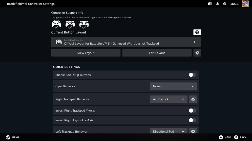Click the controller battery status icon

point(210,4)
